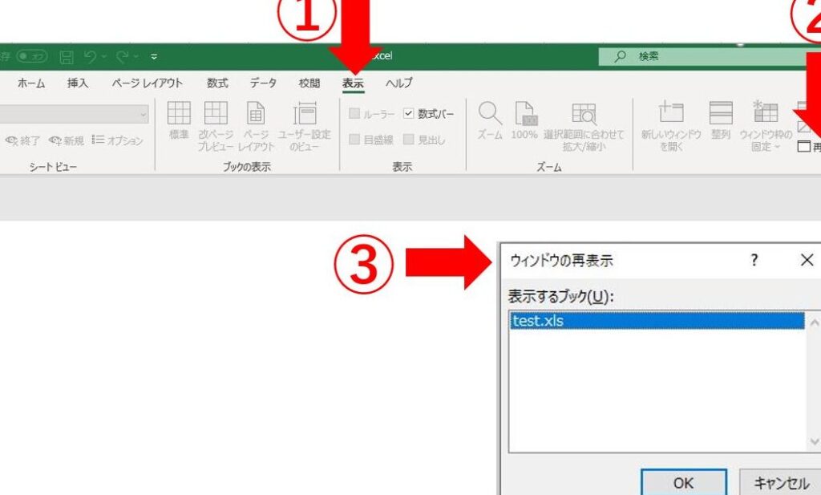This screenshot has height=495, width=821.
Task: Expand the quick access toolbar customize arrow
Action: point(154,57)
